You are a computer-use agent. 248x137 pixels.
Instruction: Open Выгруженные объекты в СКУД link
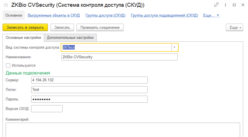point(54,15)
